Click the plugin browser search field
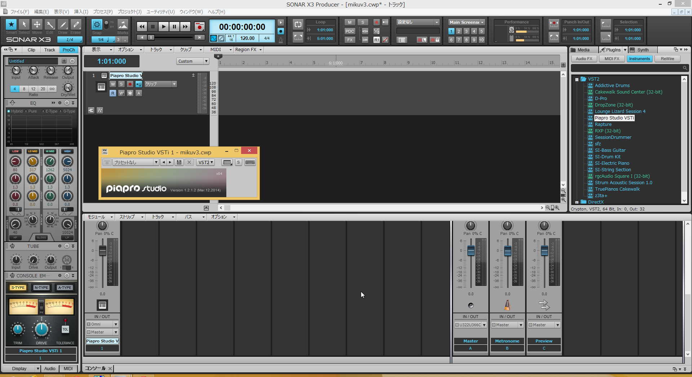Image resolution: width=692 pixels, height=377 pixels. [629, 68]
